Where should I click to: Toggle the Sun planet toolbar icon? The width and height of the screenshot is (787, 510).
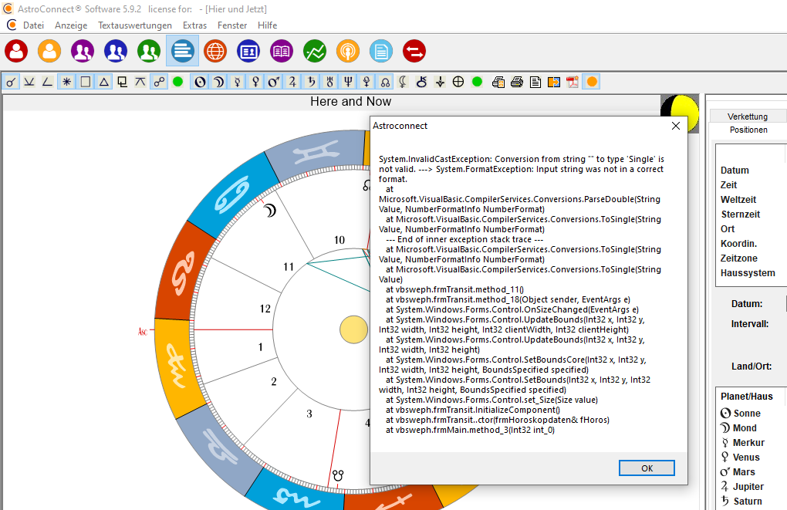point(200,82)
